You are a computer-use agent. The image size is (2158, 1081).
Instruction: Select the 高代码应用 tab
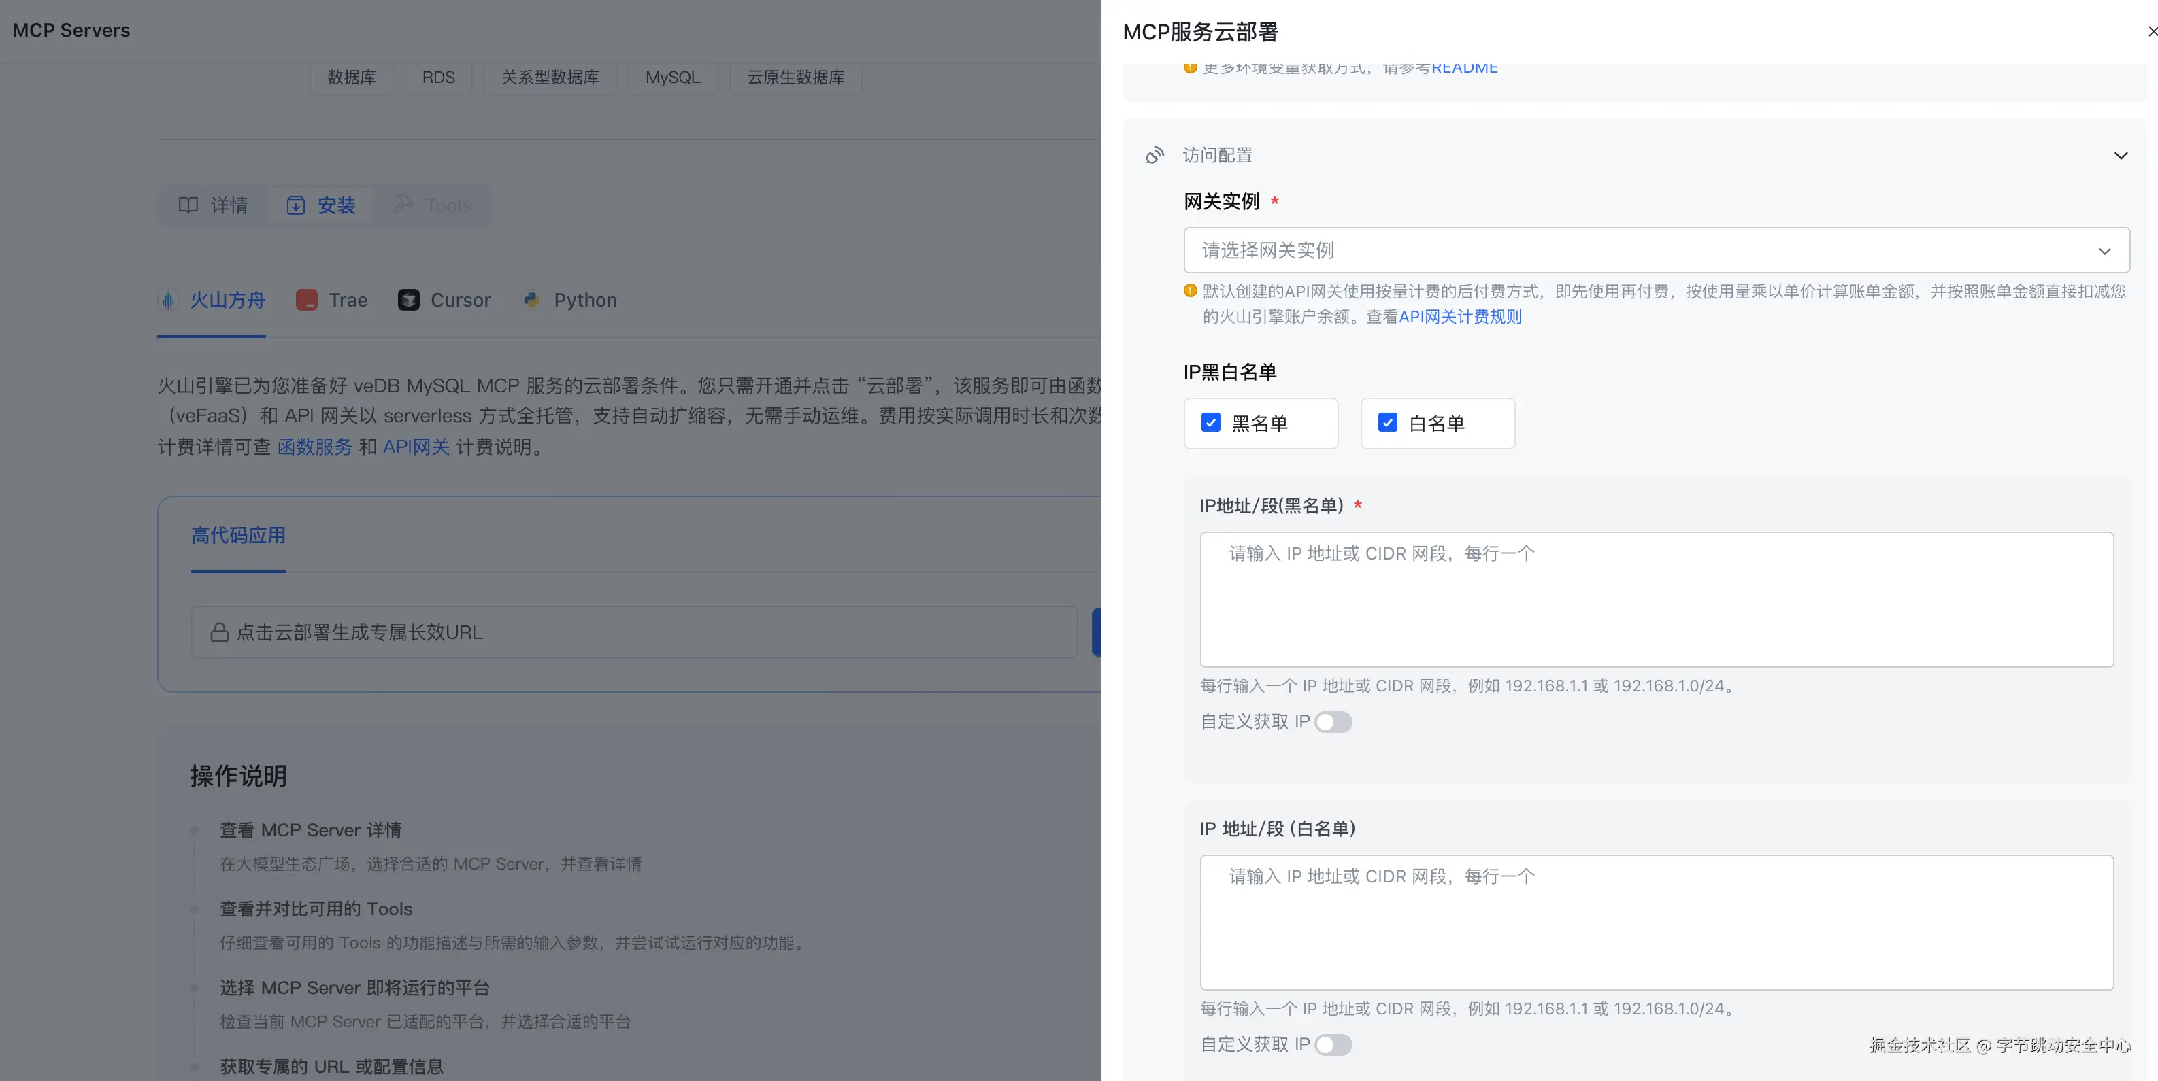tap(238, 536)
